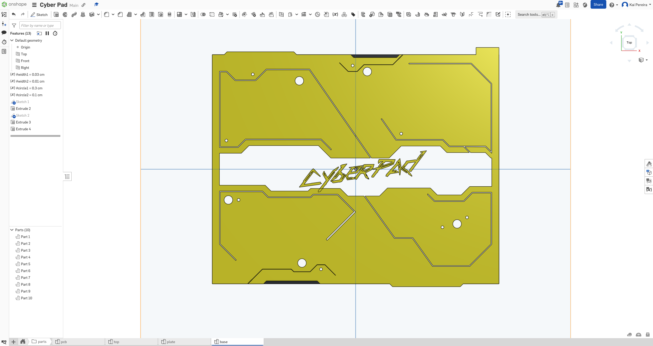Screen dimensions: 653x346
Task: Collapse the Parts (10) list
Action: [12, 230]
